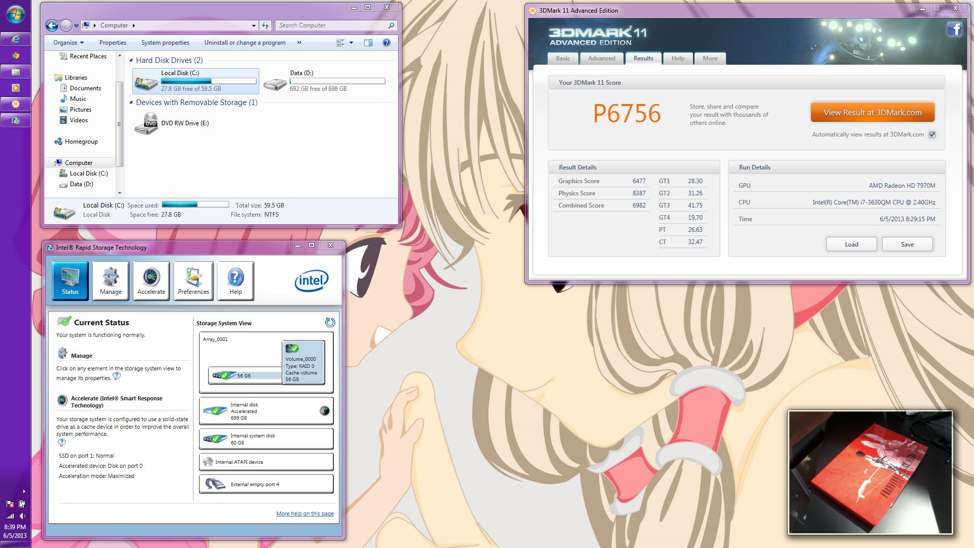Image resolution: width=974 pixels, height=548 pixels.
Task: Toggle the preview pane icon in Explorer
Action: pyautogui.click(x=368, y=43)
